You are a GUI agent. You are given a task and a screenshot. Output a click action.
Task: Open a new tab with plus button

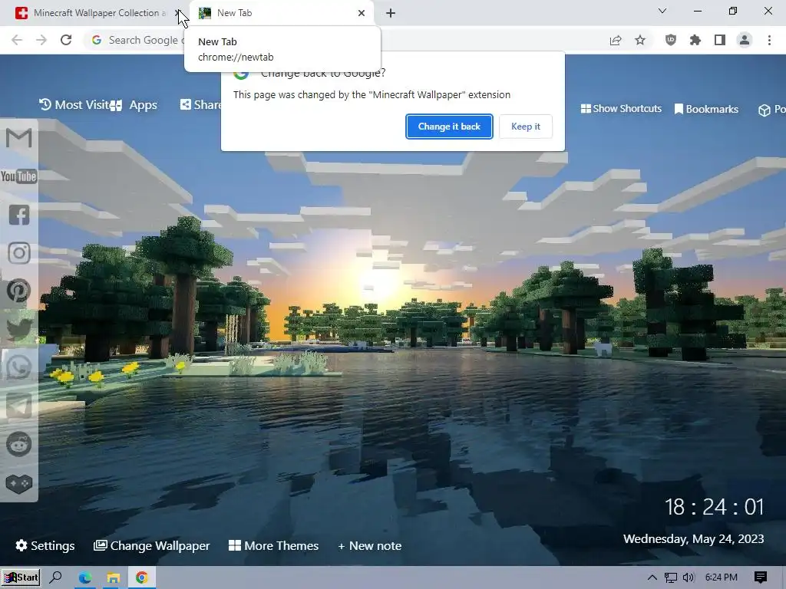(391, 13)
